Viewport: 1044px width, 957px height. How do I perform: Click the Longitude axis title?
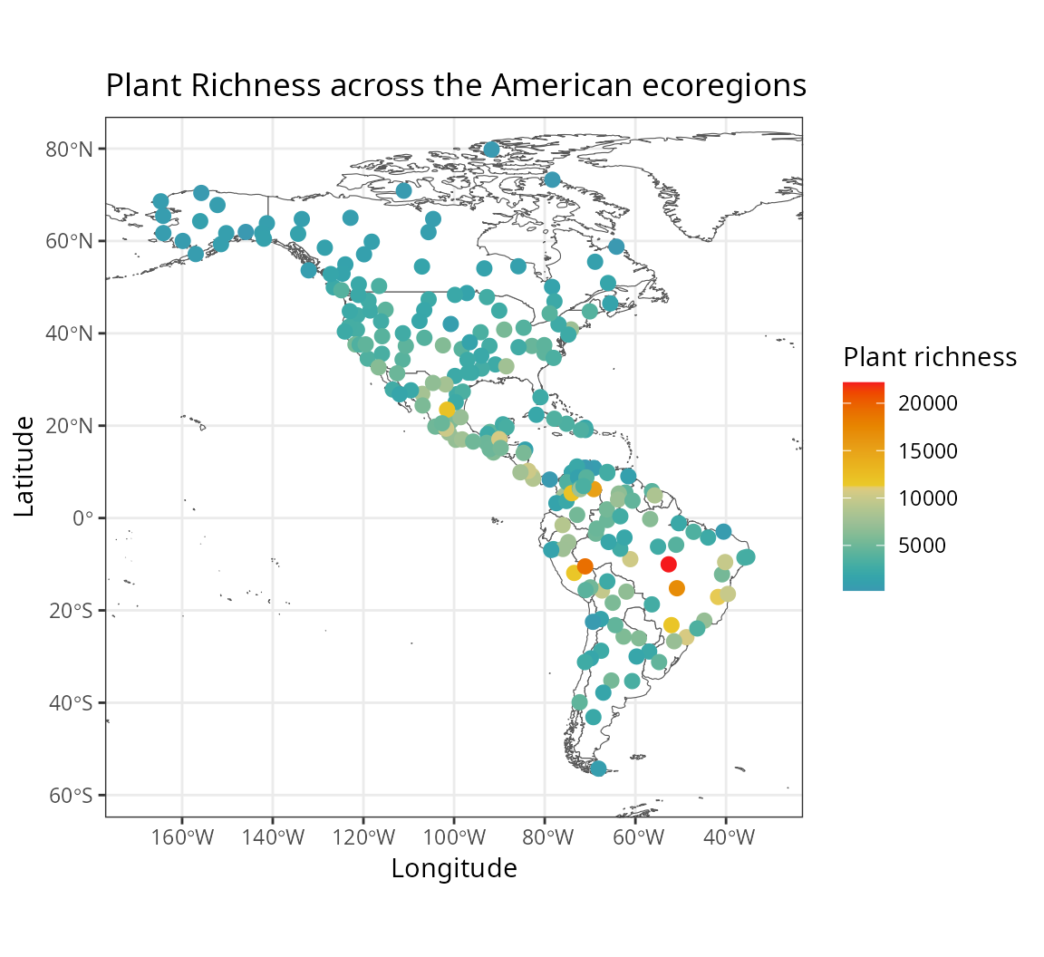click(x=454, y=868)
